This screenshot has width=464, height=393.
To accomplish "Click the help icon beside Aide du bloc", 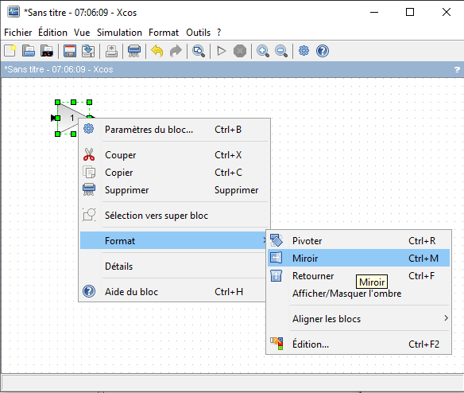I will coord(89,291).
